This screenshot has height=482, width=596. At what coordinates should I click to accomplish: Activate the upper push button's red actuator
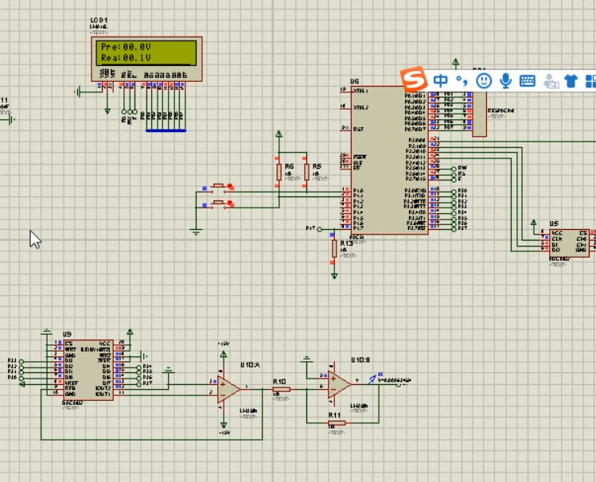(230, 186)
